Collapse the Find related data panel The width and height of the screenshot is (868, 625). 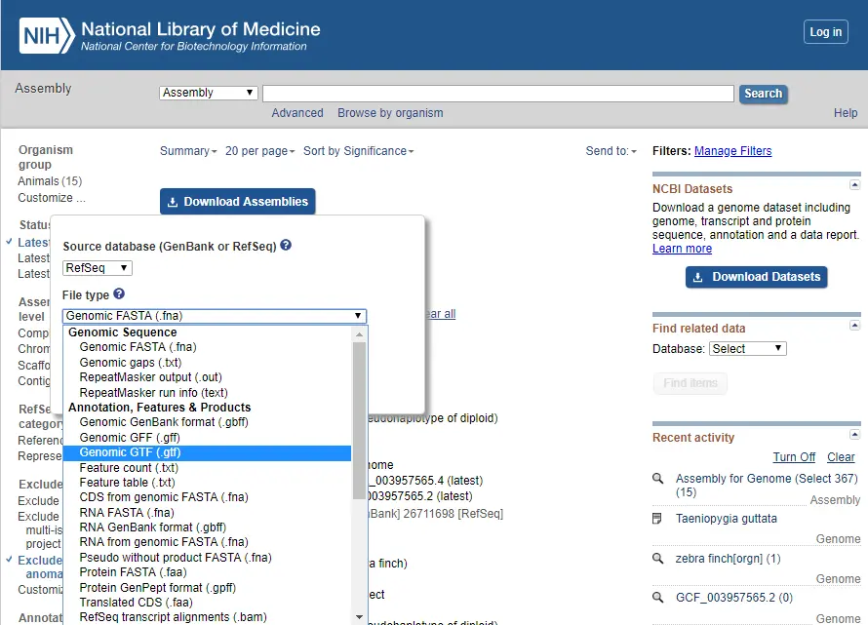click(855, 324)
